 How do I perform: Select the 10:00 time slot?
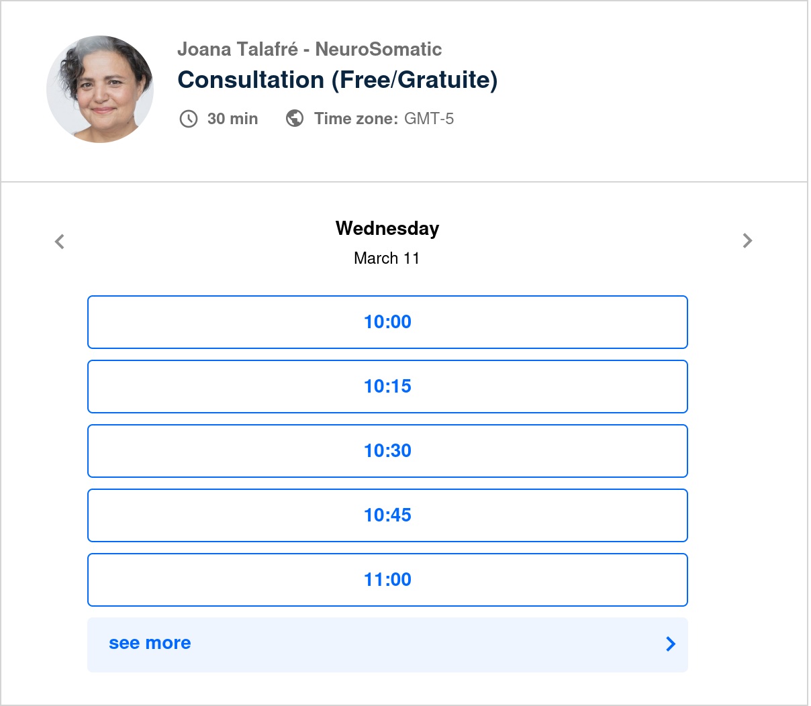[x=387, y=322]
